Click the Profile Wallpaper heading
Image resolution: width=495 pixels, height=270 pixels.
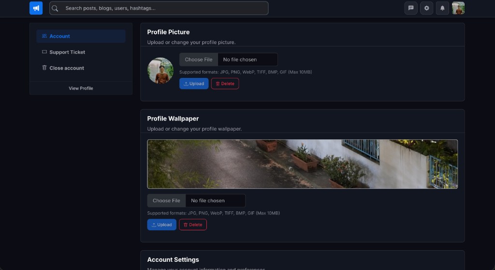(x=173, y=119)
